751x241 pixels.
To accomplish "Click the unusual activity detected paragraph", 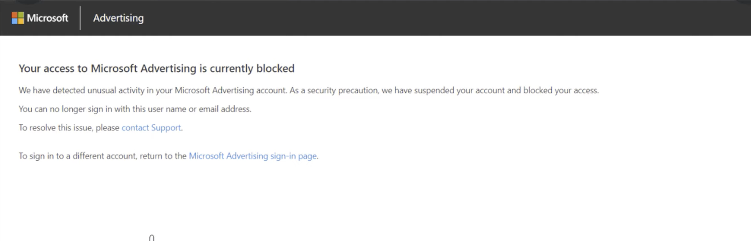I will coord(309,90).
